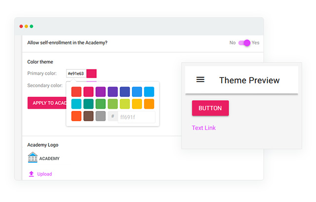Open the hamburger menu in Theme Preview
This screenshot has height=202, width=316.
click(x=200, y=80)
